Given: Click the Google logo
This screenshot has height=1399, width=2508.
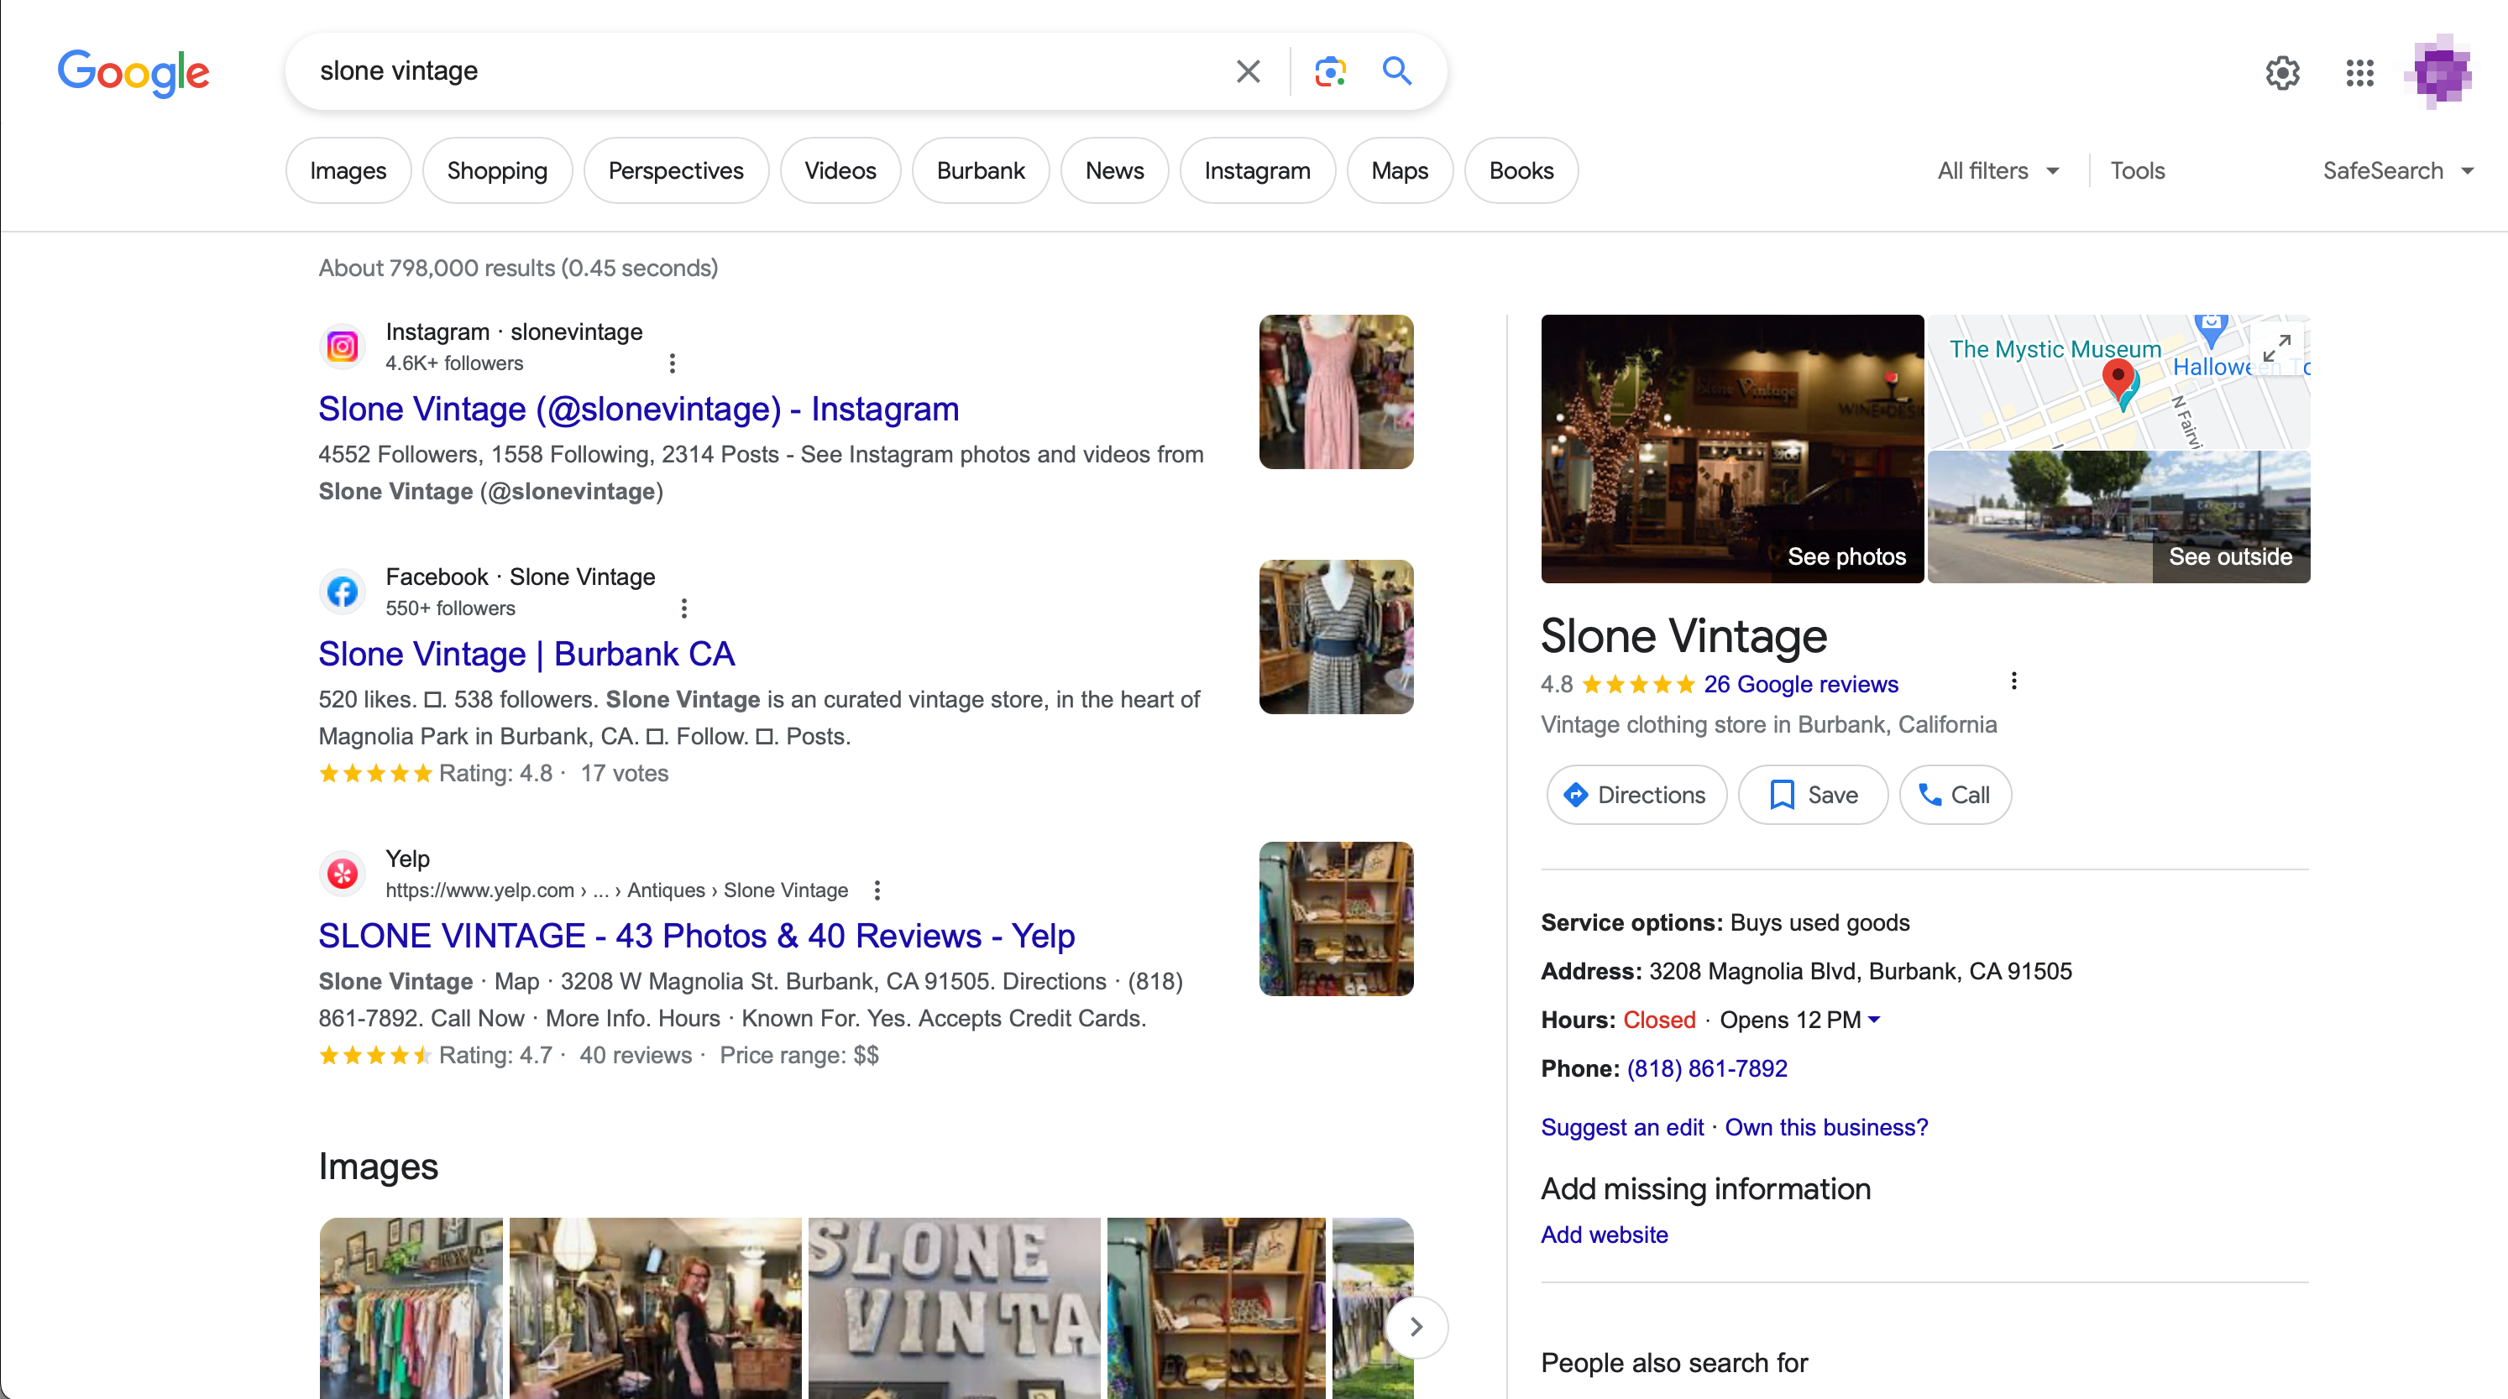Looking at the screenshot, I should click(x=134, y=72).
